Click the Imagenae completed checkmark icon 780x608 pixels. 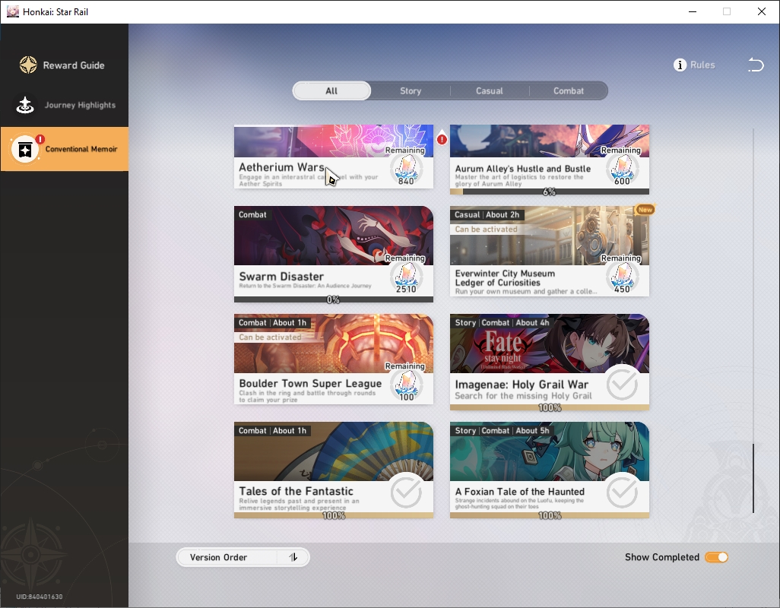[x=622, y=385]
